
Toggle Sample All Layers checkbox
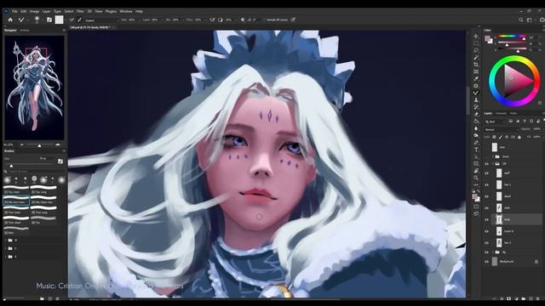(265, 20)
